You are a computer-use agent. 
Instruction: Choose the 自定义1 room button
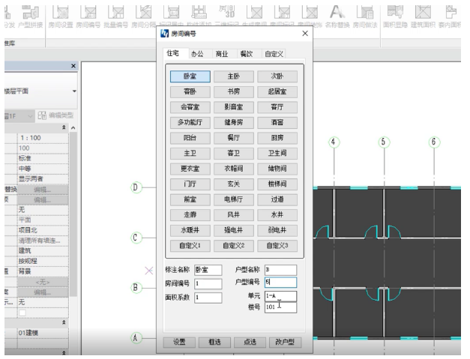click(x=190, y=246)
